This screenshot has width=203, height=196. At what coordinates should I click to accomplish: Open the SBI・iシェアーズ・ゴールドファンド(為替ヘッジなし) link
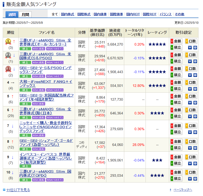pyautogui.click(x=46, y=143)
